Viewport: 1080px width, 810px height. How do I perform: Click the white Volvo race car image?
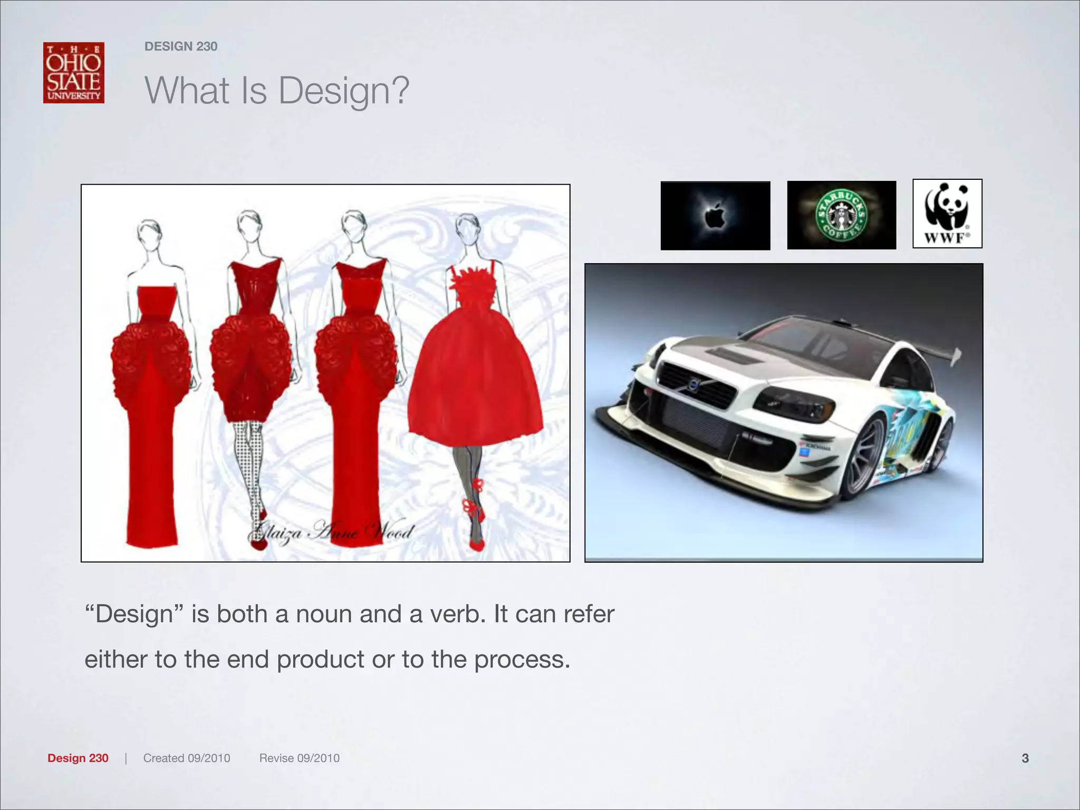784,413
